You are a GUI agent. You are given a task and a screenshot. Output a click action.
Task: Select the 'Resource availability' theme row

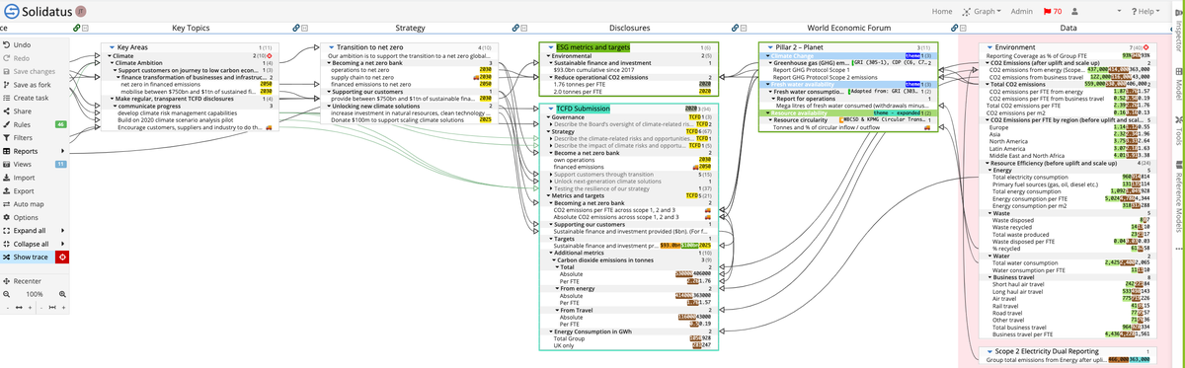tap(847, 112)
